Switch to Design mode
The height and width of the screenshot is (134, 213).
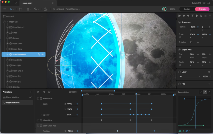pyautogui.click(x=187, y=9)
